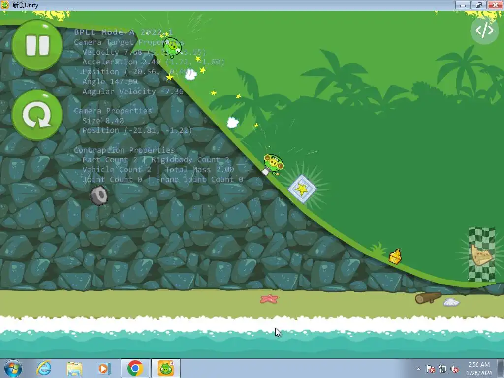Viewport: 504px width, 378px height.
Task: Minimize the Unity window
Action: [x=463, y=5]
